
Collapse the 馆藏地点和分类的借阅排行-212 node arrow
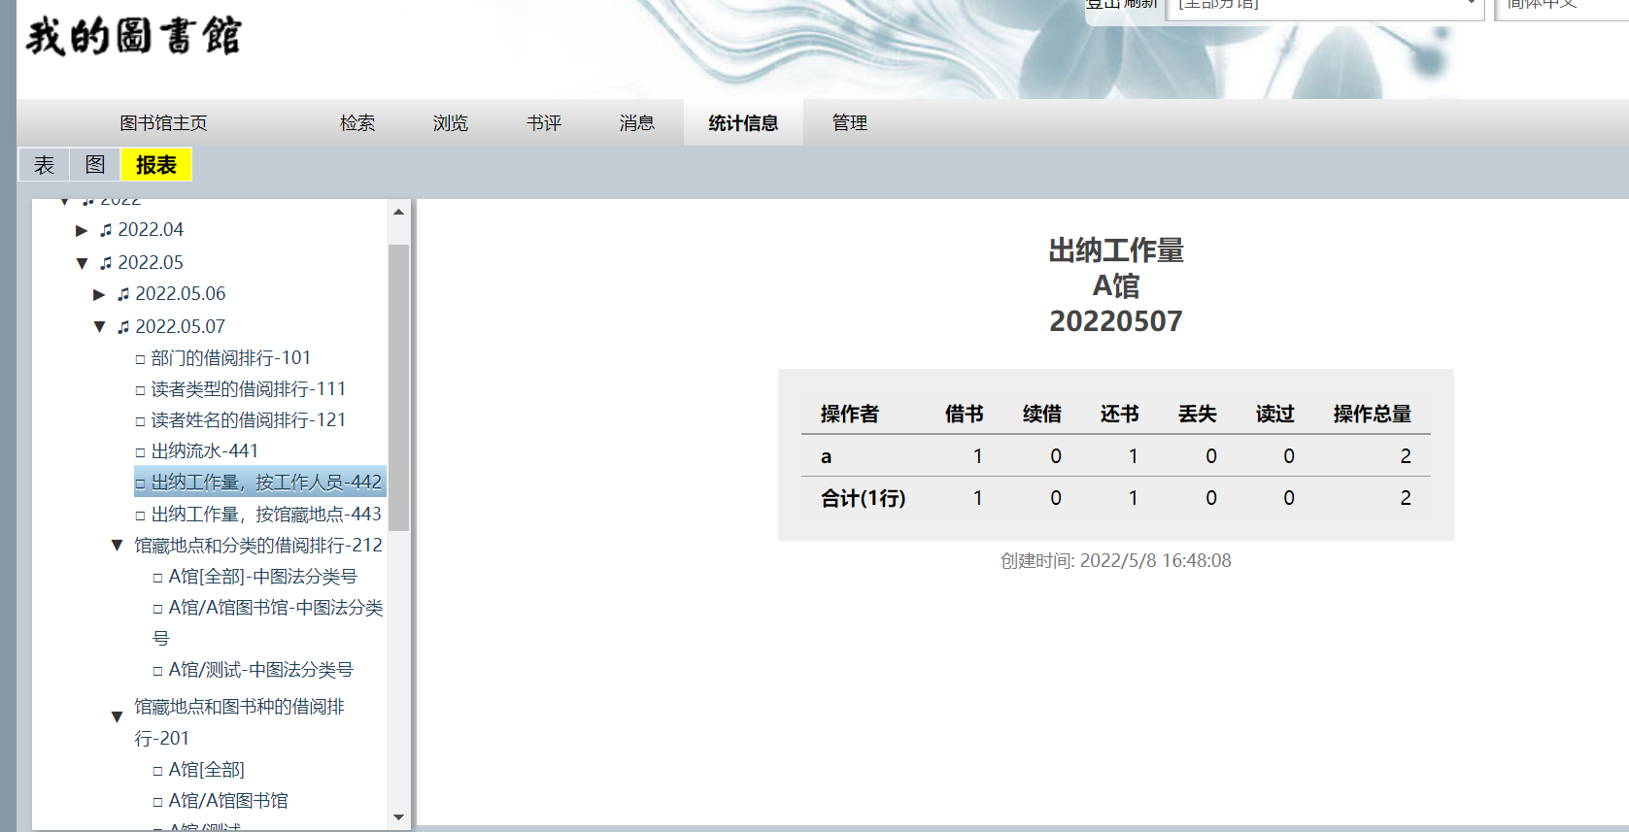[117, 546]
